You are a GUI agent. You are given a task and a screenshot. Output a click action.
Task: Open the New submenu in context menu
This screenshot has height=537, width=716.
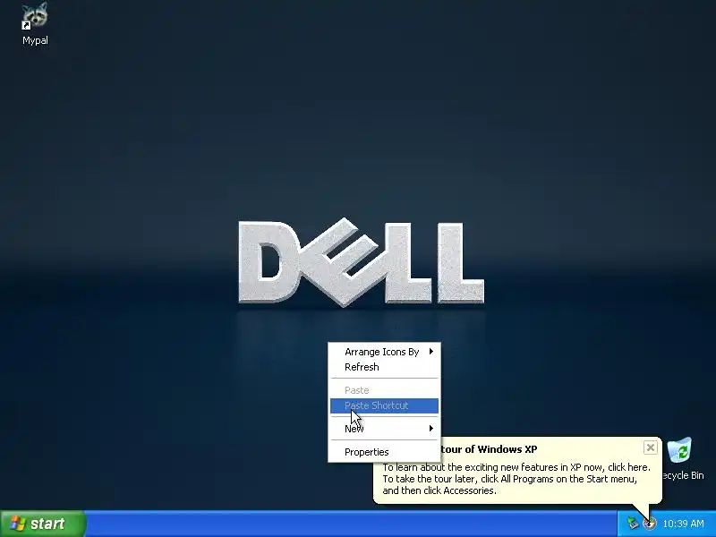(x=384, y=429)
